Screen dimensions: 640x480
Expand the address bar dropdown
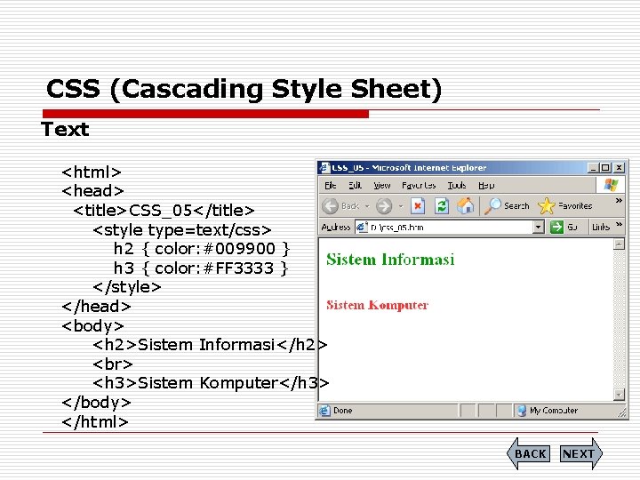click(539, 227)
